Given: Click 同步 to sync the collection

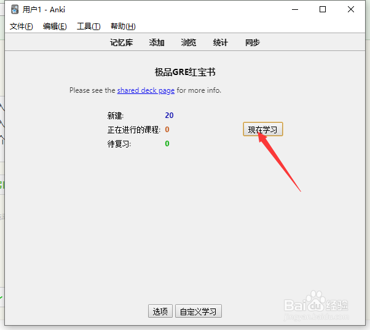Looking at the screenshot, I should pos(253,42).
